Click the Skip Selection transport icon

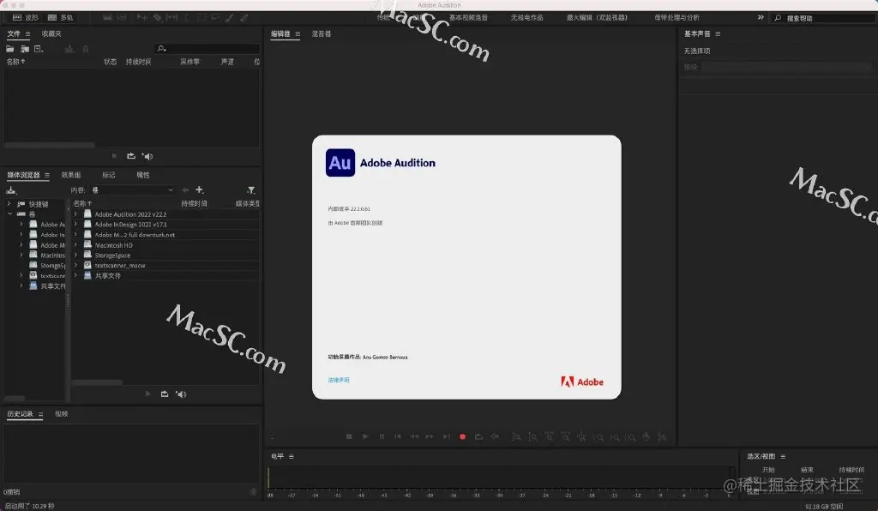495,436
